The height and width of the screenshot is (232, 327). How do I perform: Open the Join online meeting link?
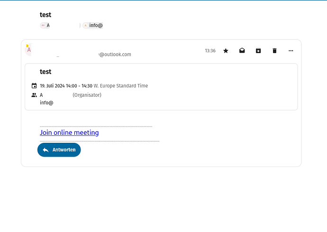click(69, 132)
